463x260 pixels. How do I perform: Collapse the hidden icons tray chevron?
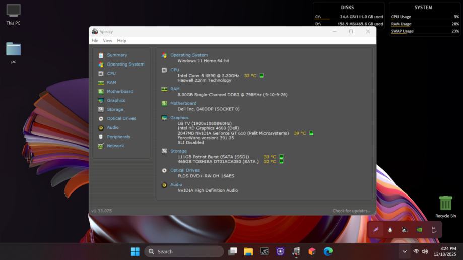[x=404, y=251]
